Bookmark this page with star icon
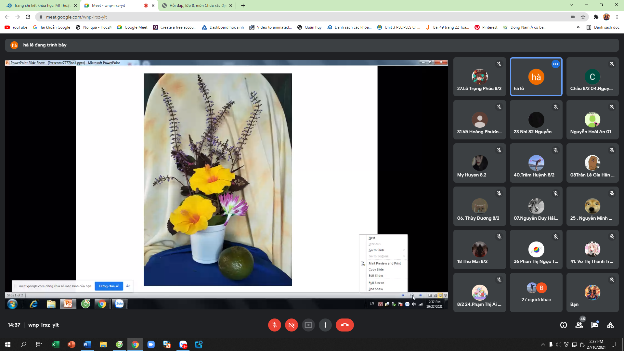The height and width of the screenshot is (351, 624). (x=583, y=17)
